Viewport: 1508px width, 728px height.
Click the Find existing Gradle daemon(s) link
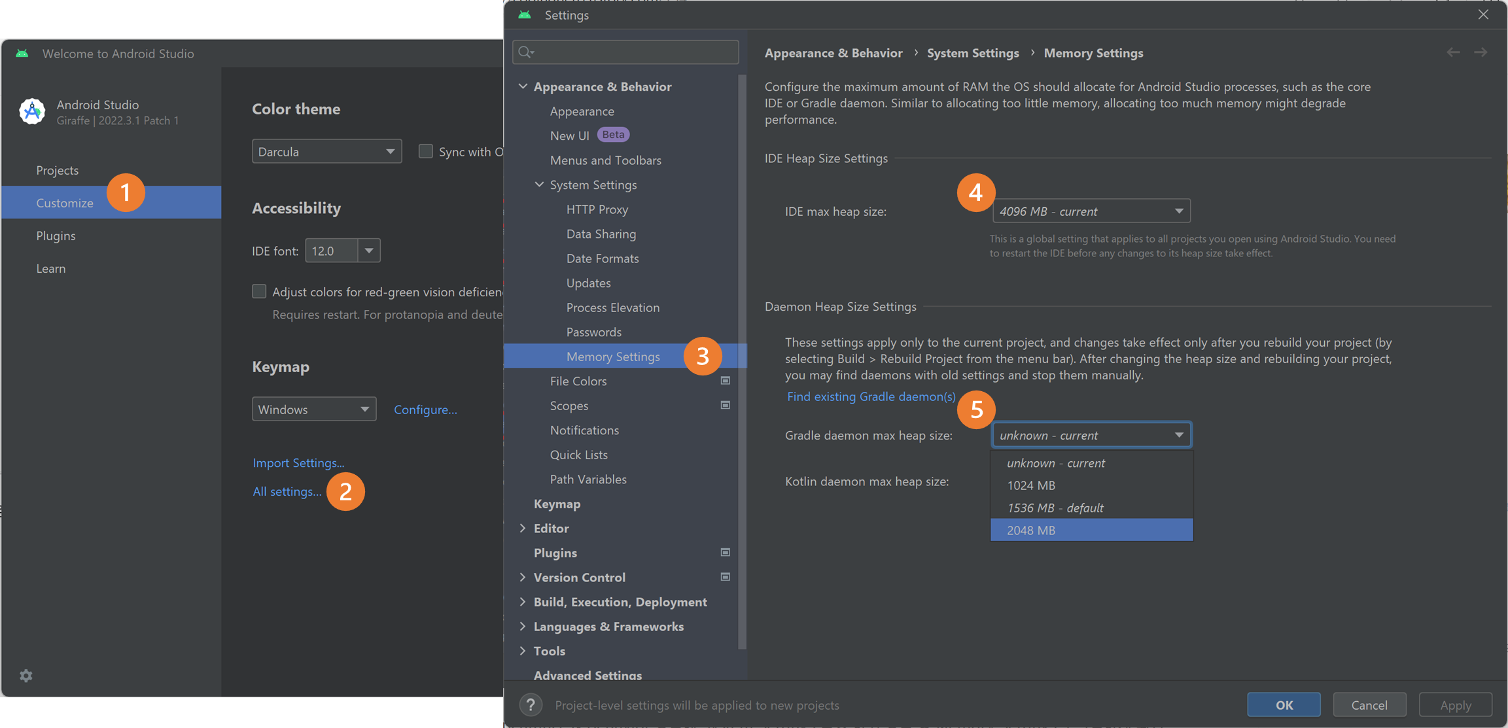[871, 396]
